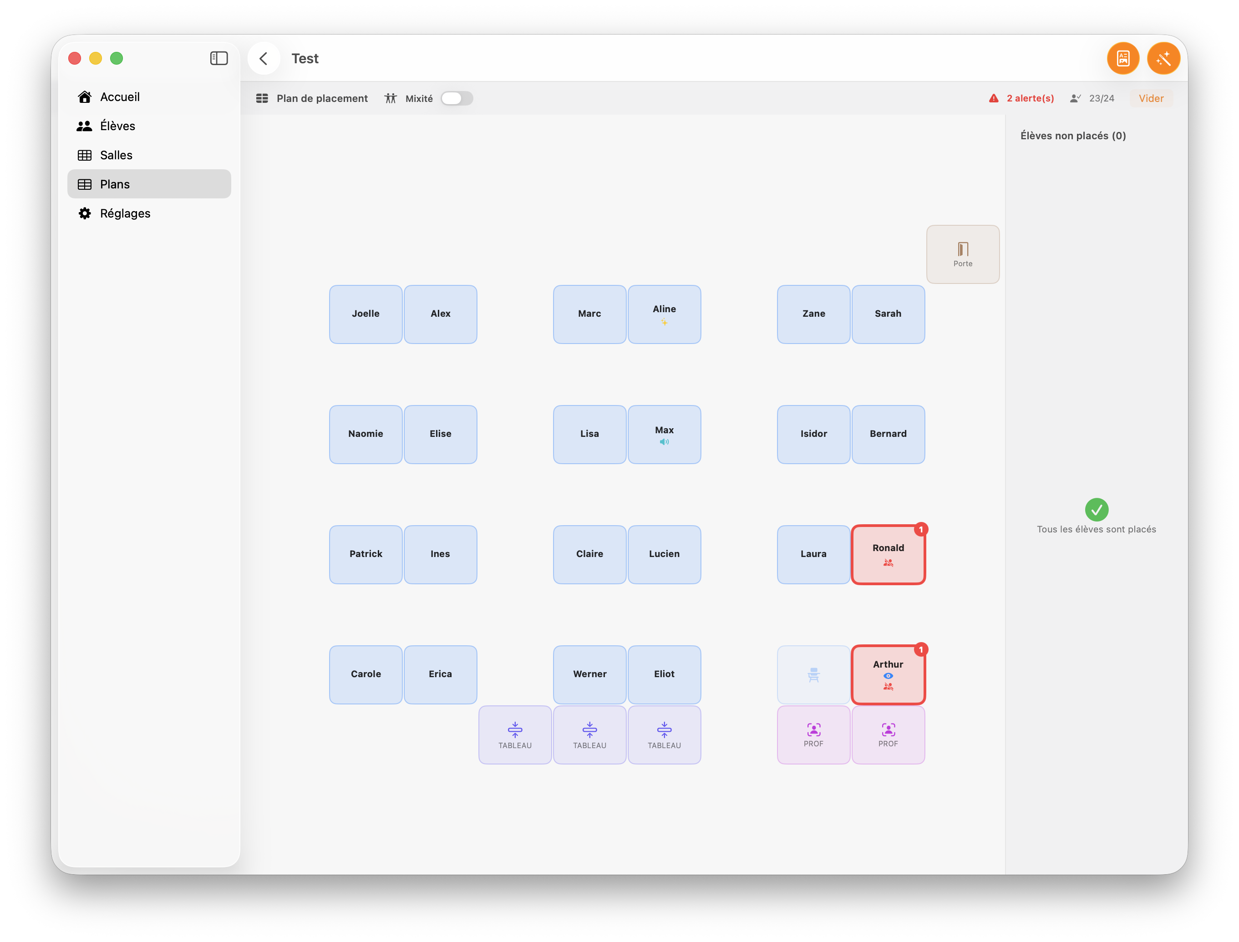Open Accueil in the sidebar
The width and height of the screenshot is (1239, 942).
(149, 97)
